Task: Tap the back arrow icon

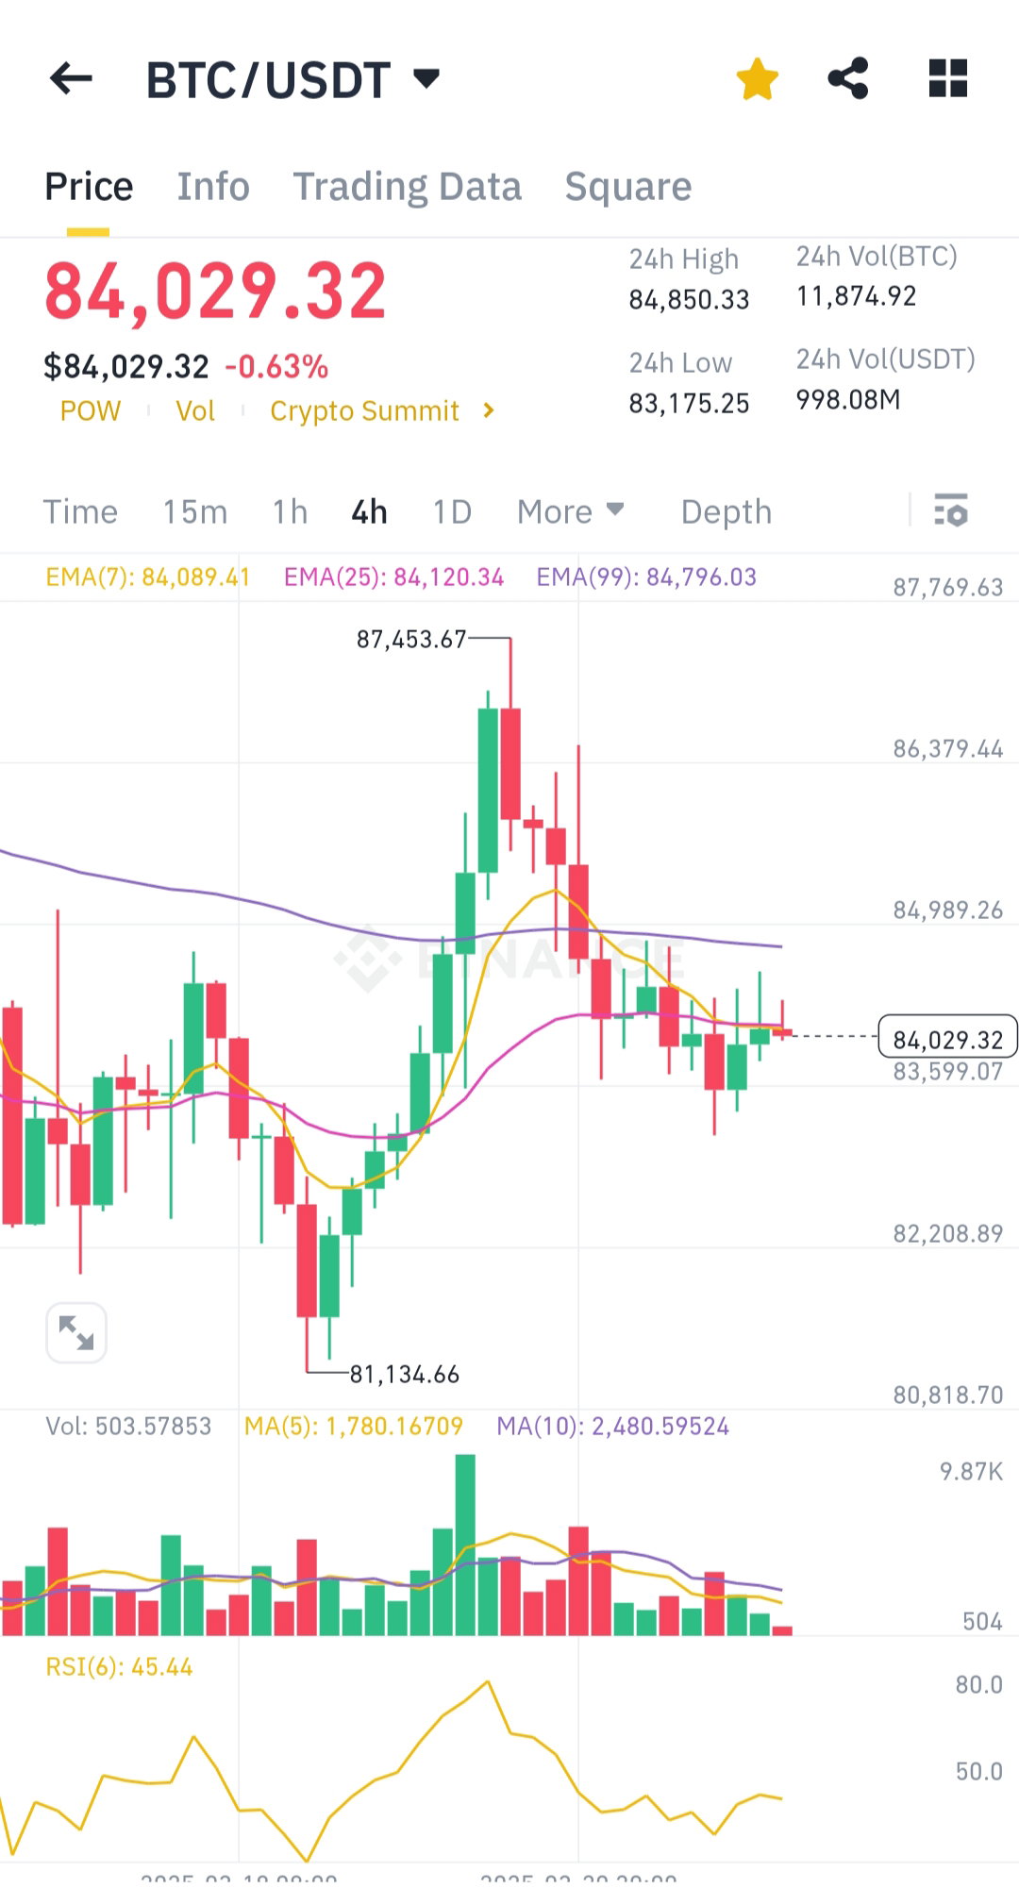Action: tap(71, 78)
